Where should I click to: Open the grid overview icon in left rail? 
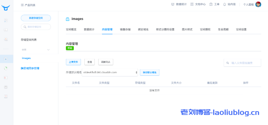coord(6,20)
